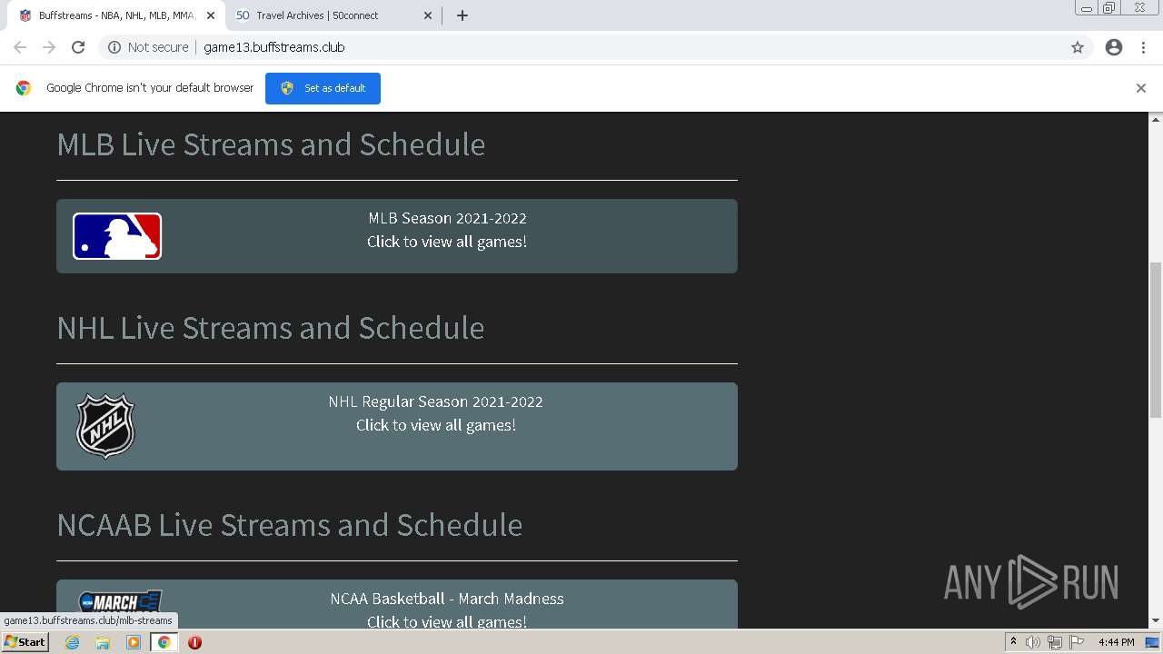Open media player taskbar icon

134,642
